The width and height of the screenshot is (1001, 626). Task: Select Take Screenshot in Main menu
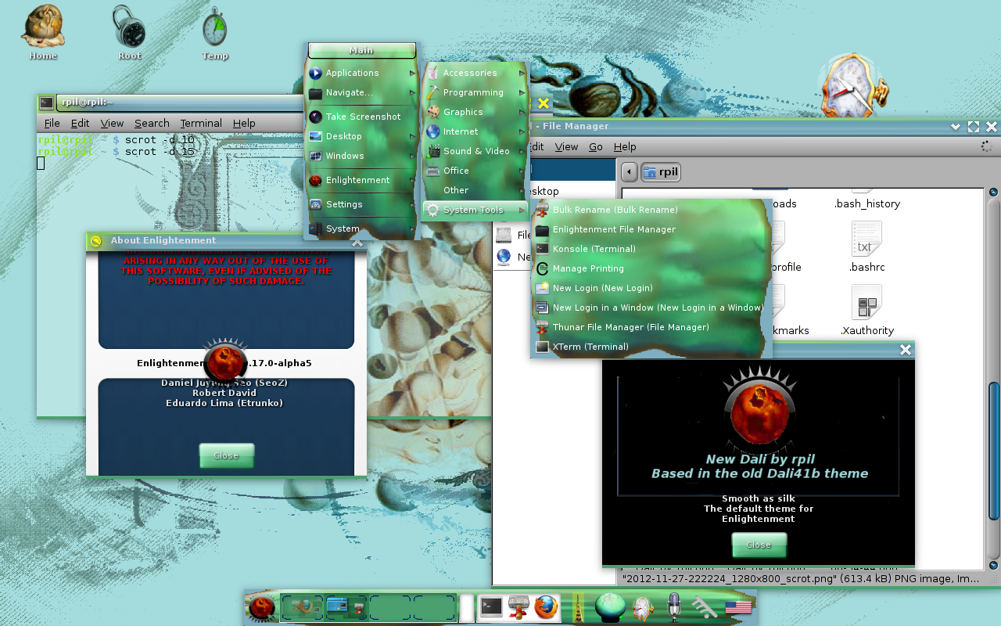pos(362,117)
